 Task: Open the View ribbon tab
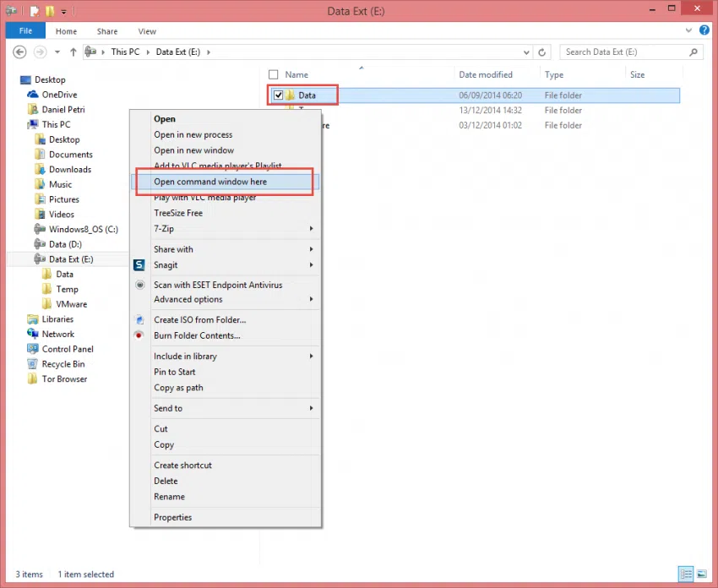[147, 31]
